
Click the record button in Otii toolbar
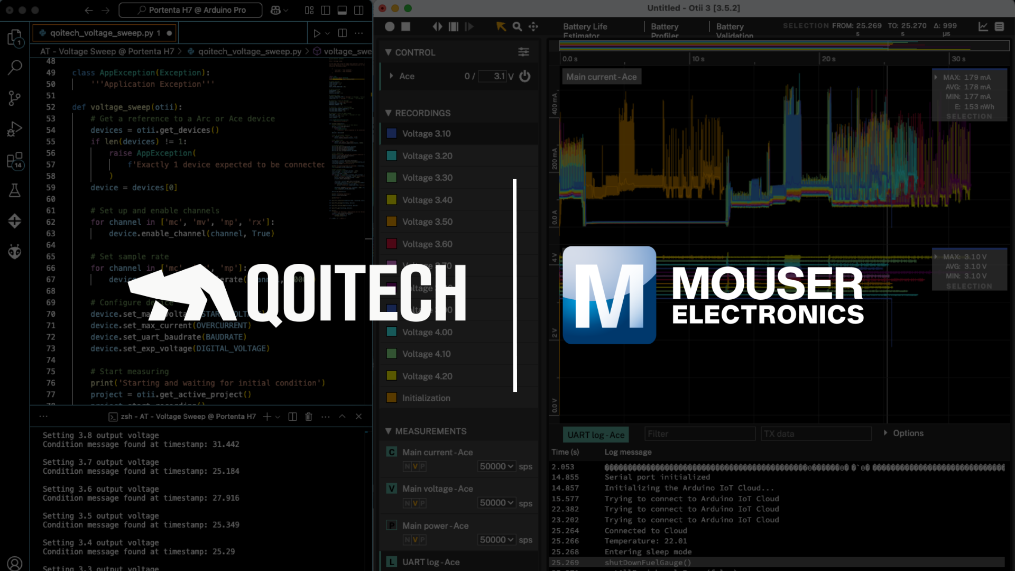pos(390,26)
